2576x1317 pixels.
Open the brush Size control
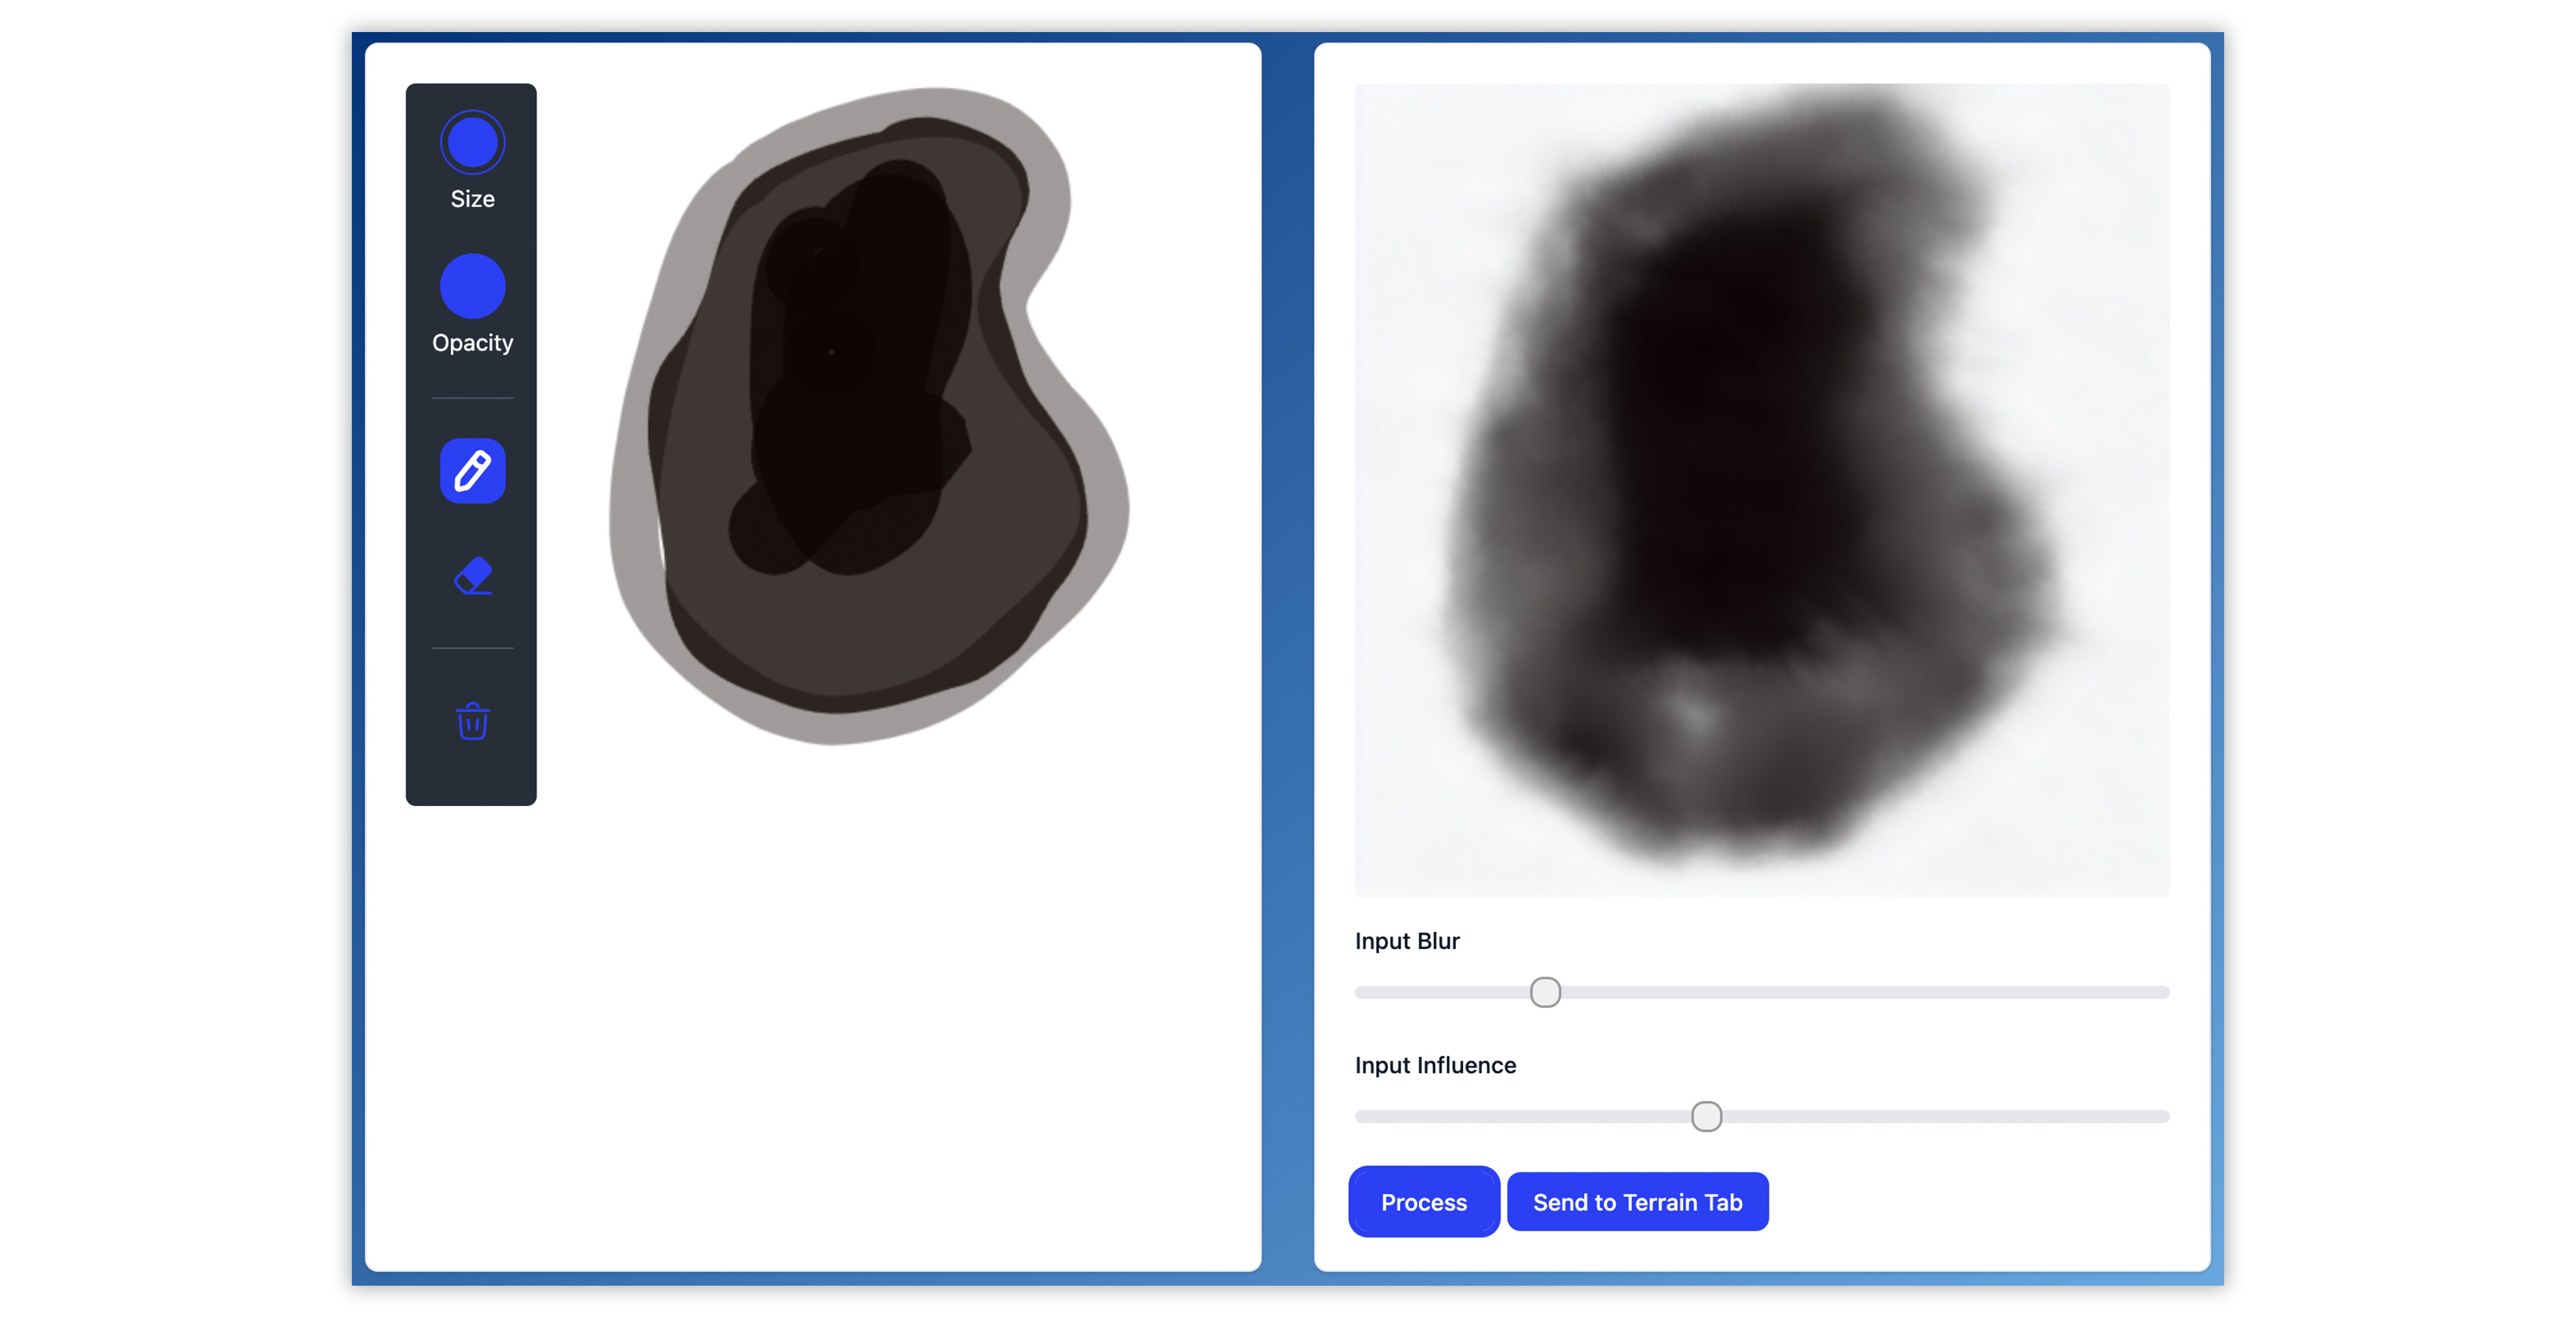[x=472, y=143]
